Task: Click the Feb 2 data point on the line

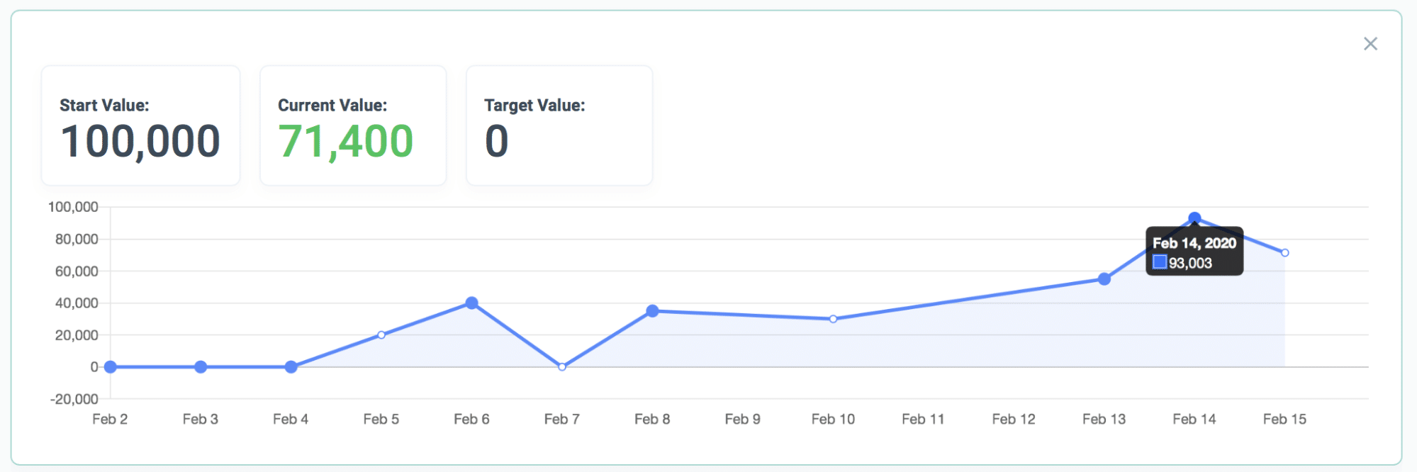Action: click(x=110, y=366)
